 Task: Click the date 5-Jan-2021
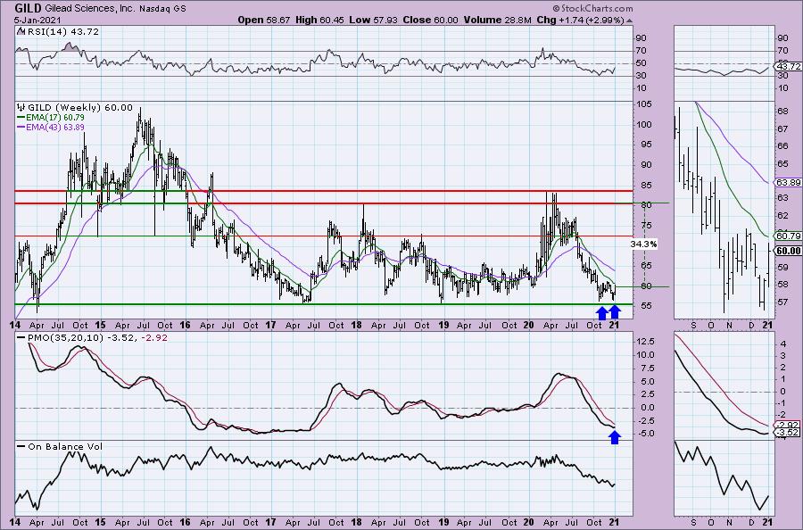click(38, 21)
